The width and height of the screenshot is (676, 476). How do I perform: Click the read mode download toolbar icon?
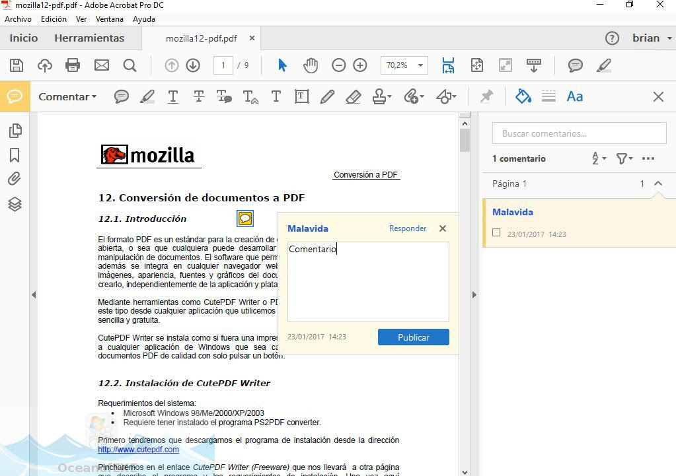[534, 65]
